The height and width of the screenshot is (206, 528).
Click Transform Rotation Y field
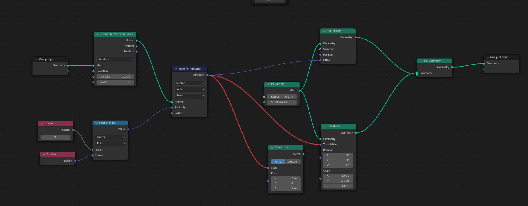pyautogui.click(x=338, y=160)
